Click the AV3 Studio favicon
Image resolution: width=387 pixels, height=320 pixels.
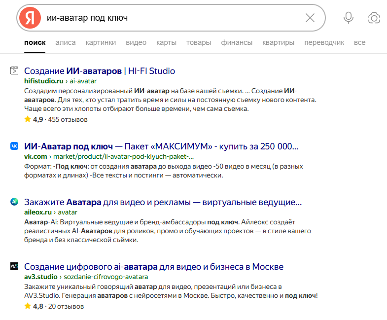14,267
